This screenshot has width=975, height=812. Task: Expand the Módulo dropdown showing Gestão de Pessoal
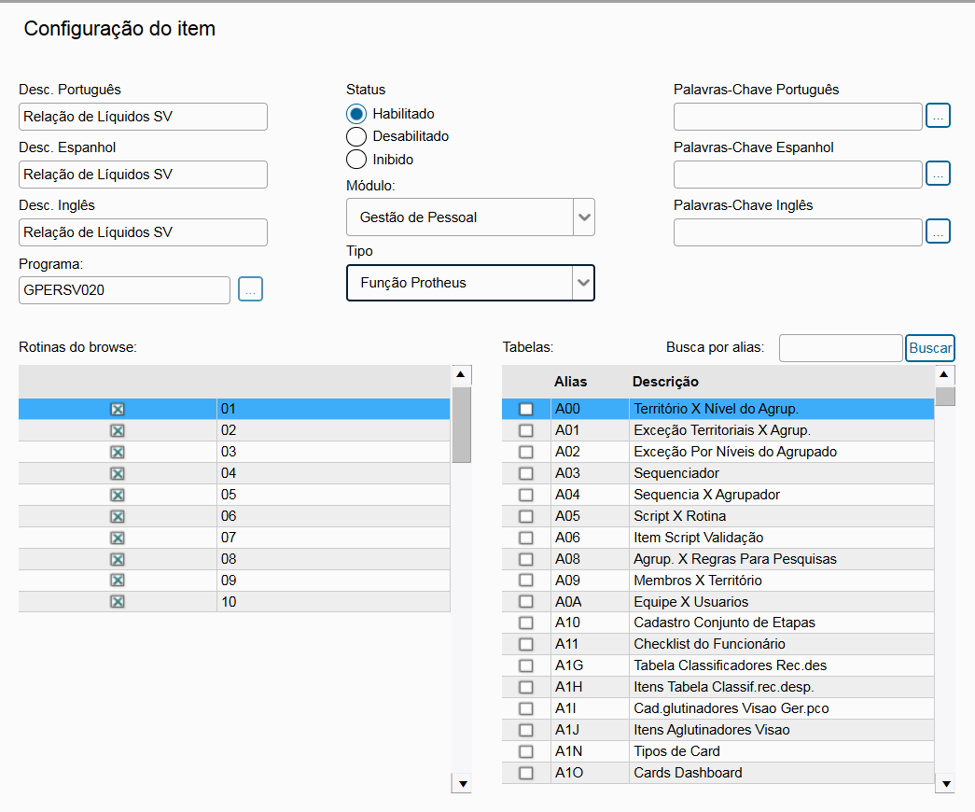[x=470, y=217]
